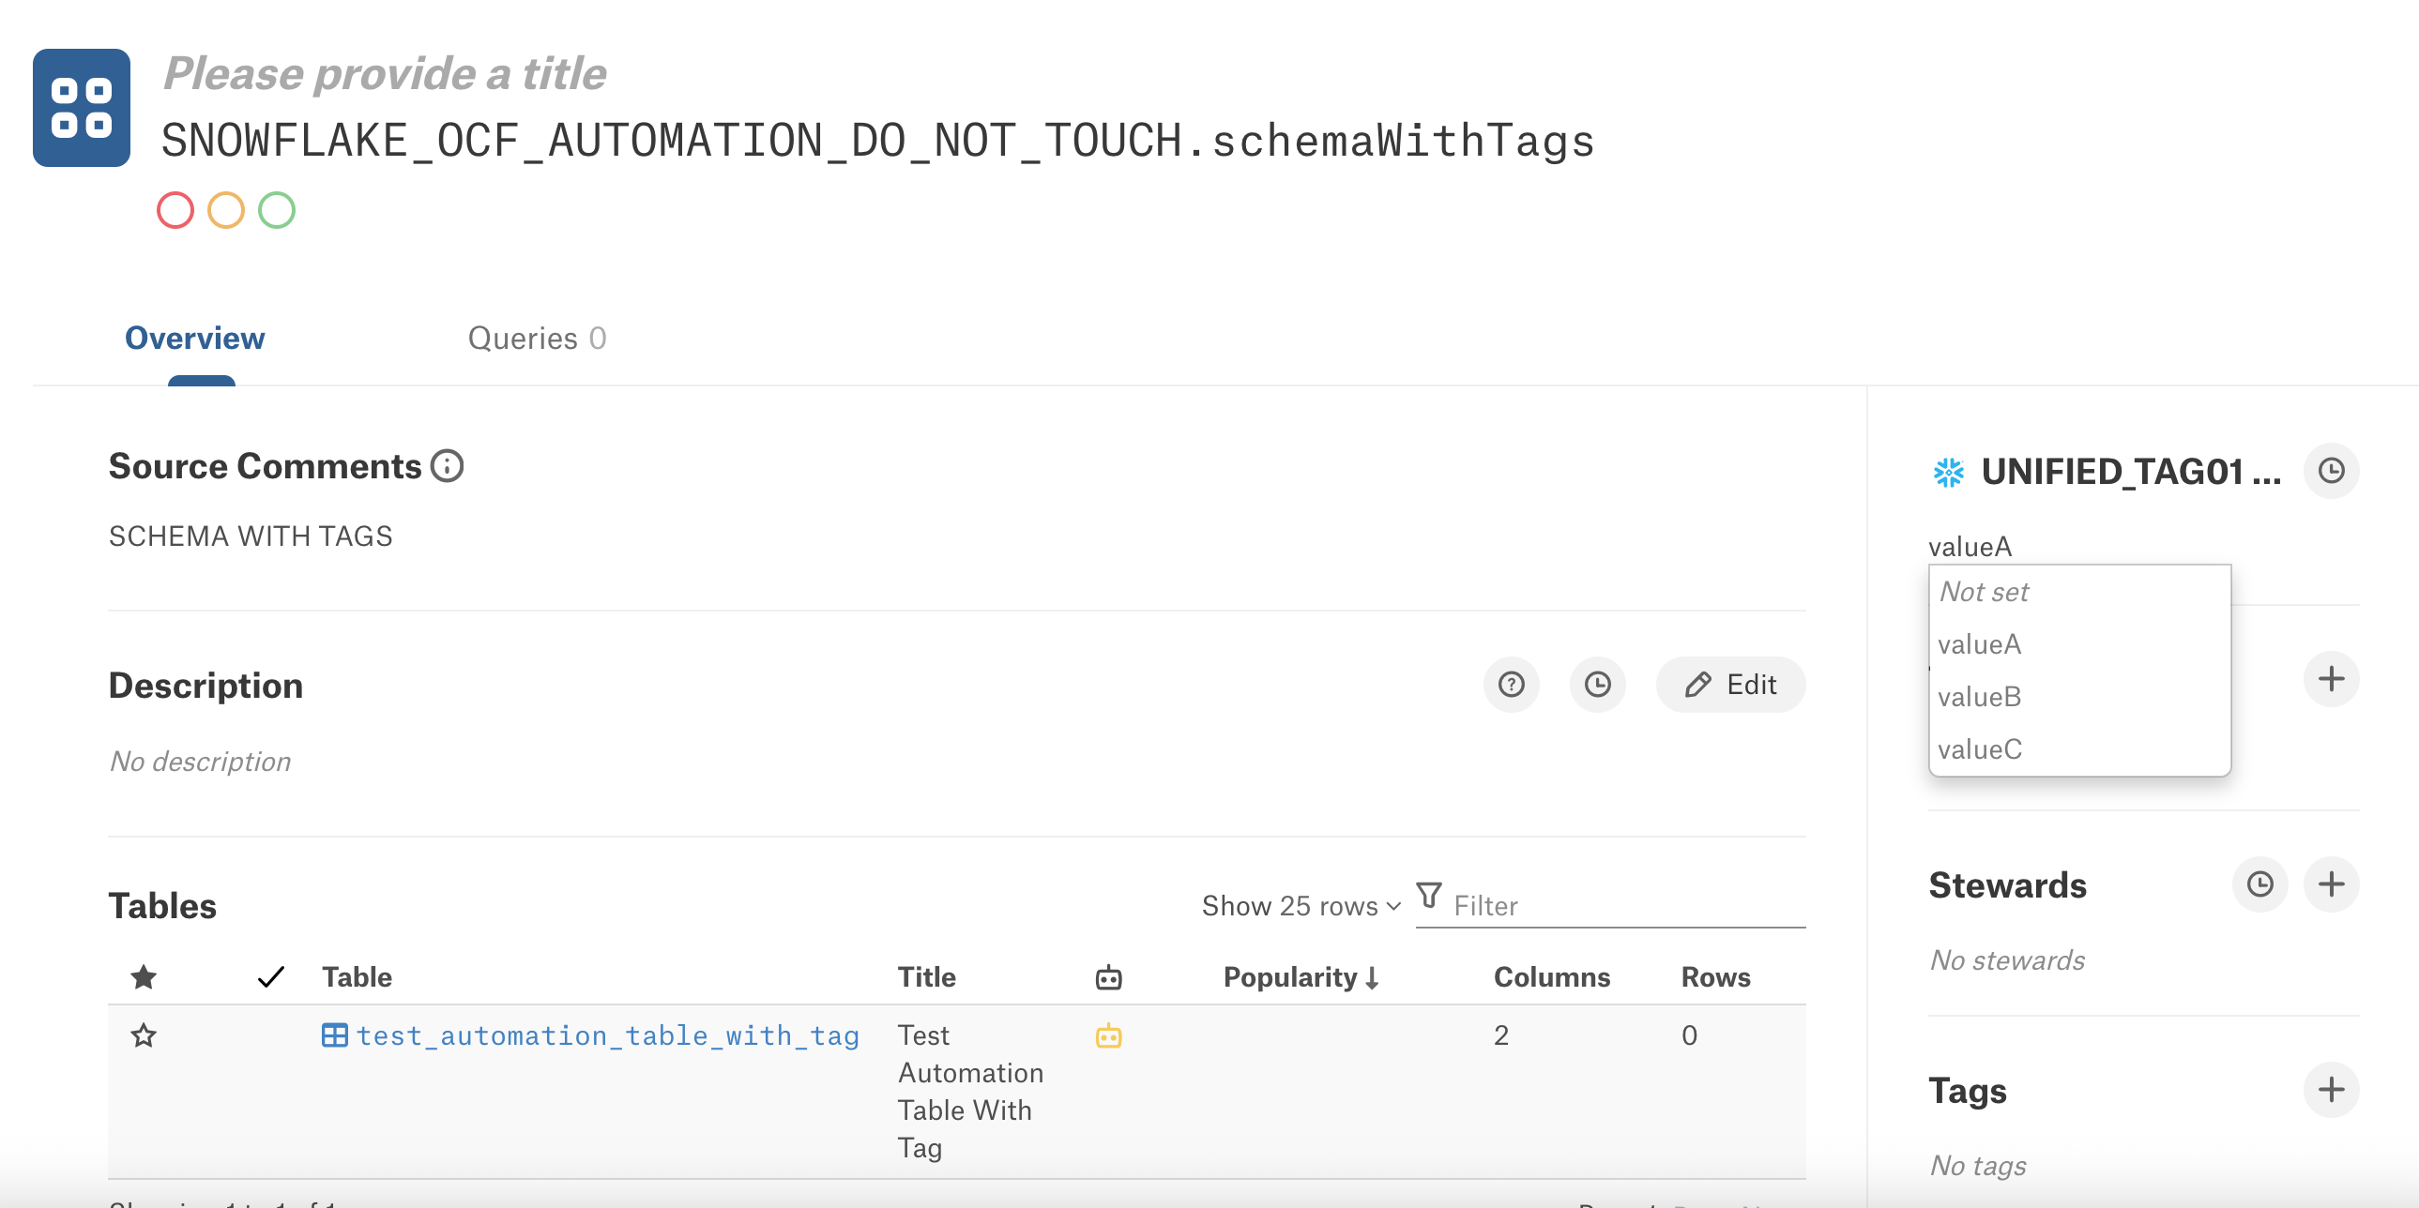Sort by the Title column header
2419x1208 pixels.
(x=926, y=977)
